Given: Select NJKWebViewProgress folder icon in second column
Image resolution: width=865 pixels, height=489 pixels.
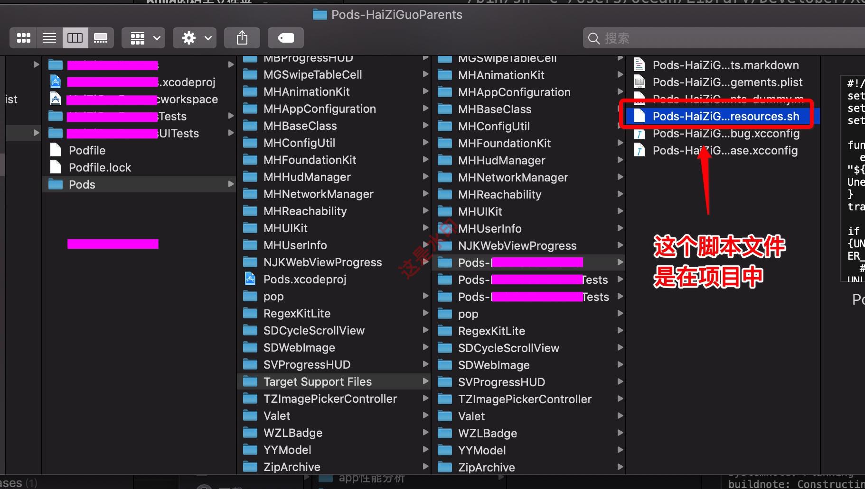Looking at the screenshot, I should point(250,262).
